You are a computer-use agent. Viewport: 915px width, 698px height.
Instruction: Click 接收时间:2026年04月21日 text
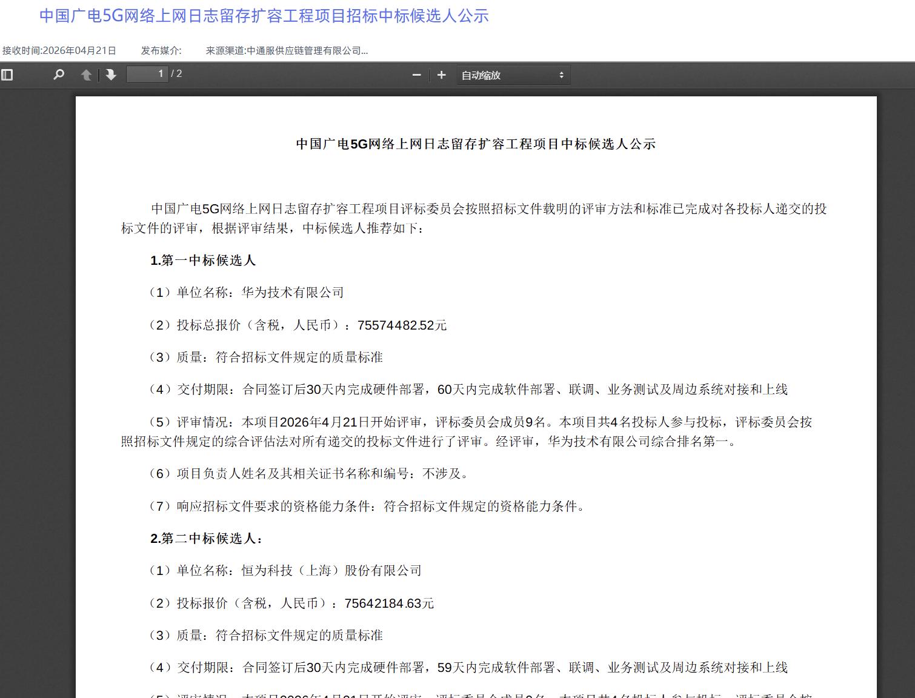(x=59, y=51)
